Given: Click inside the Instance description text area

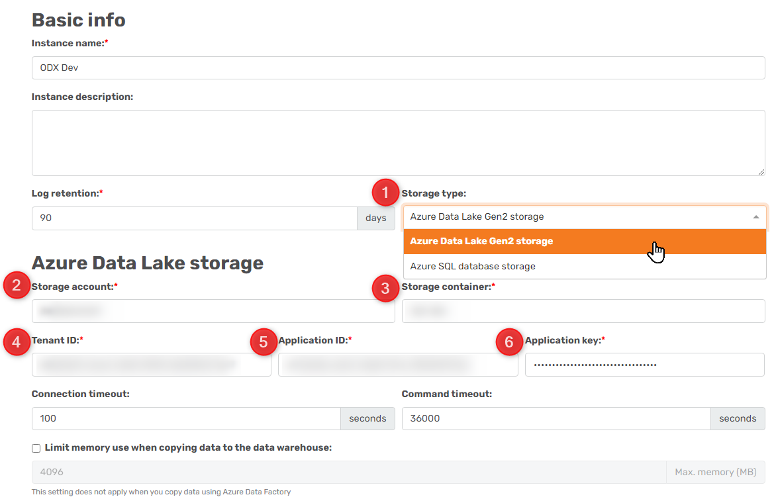Looking at the screenshot, I should (399, 143).
